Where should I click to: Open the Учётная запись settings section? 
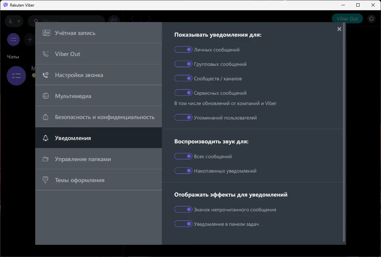(x=75, y=33)
